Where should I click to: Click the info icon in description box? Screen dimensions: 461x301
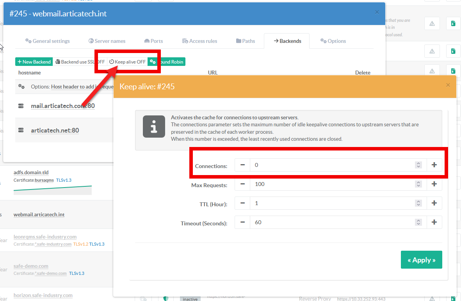pyautogui.click(x=154, y=126)
